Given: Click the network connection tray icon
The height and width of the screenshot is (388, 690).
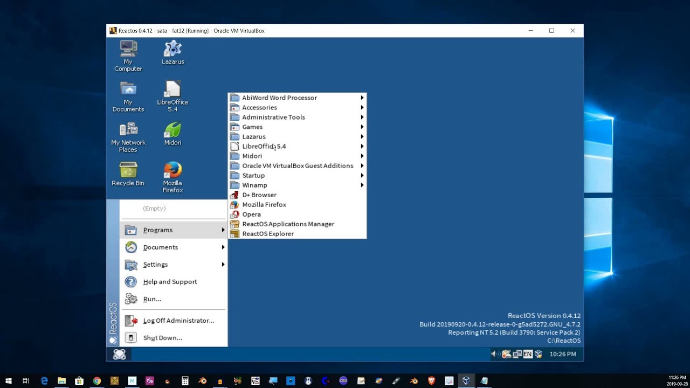Looking at the screenshot, I should click(x=517, y=354).
